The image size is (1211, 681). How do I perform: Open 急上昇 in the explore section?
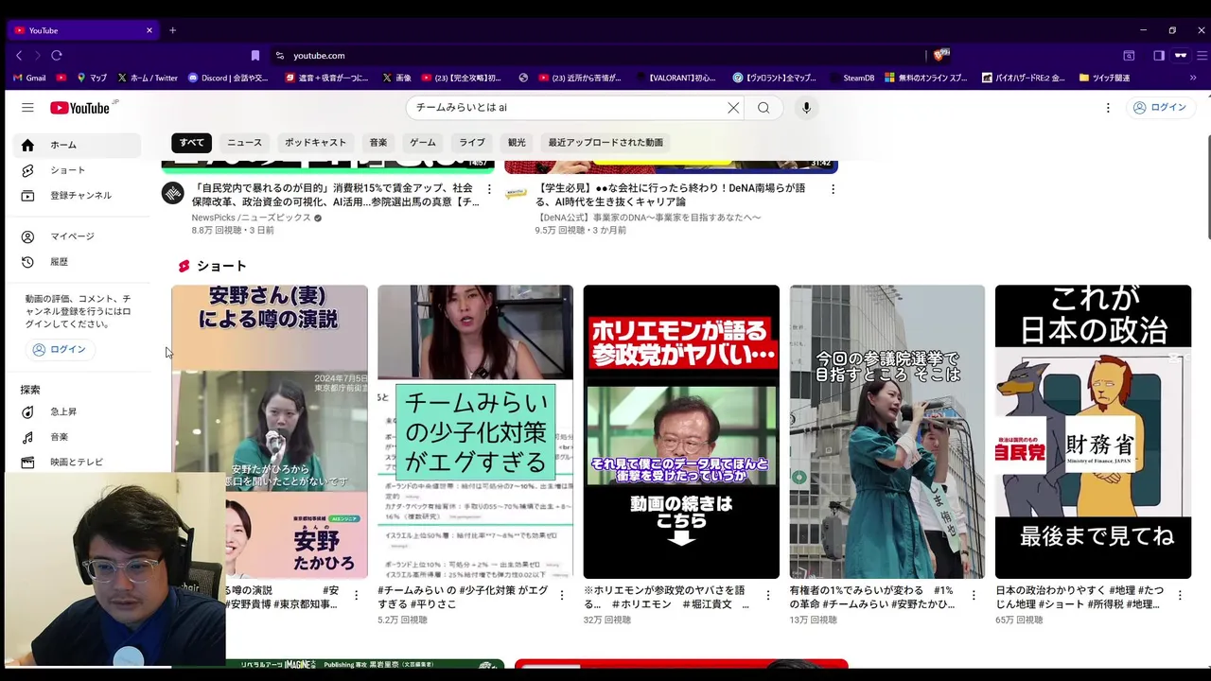(76, 412)
